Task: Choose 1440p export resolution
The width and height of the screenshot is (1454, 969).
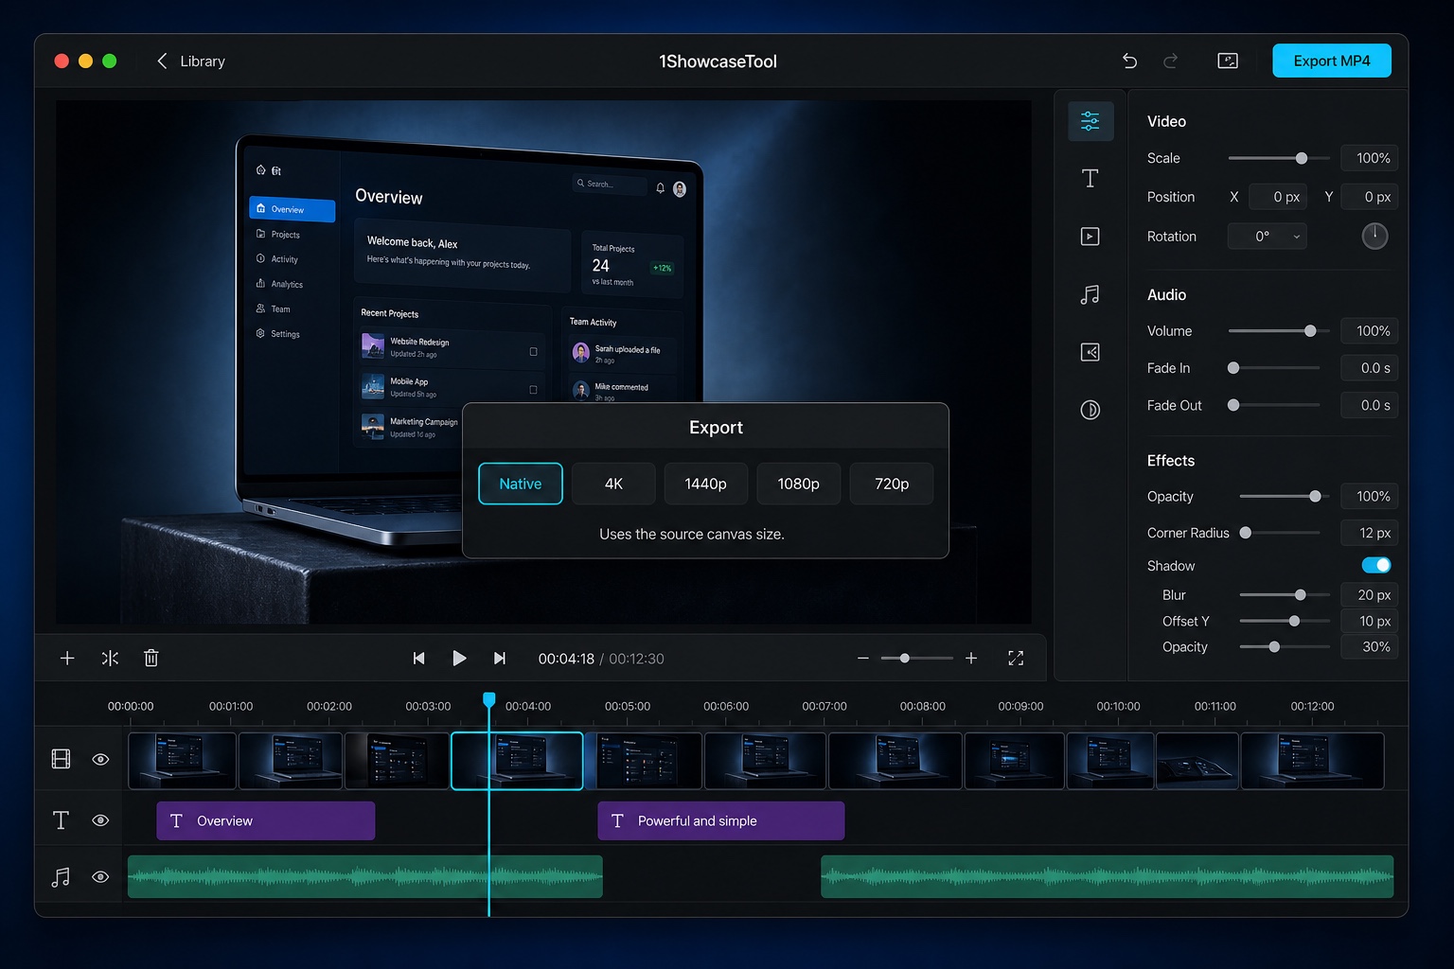Action: pos(706,484)
